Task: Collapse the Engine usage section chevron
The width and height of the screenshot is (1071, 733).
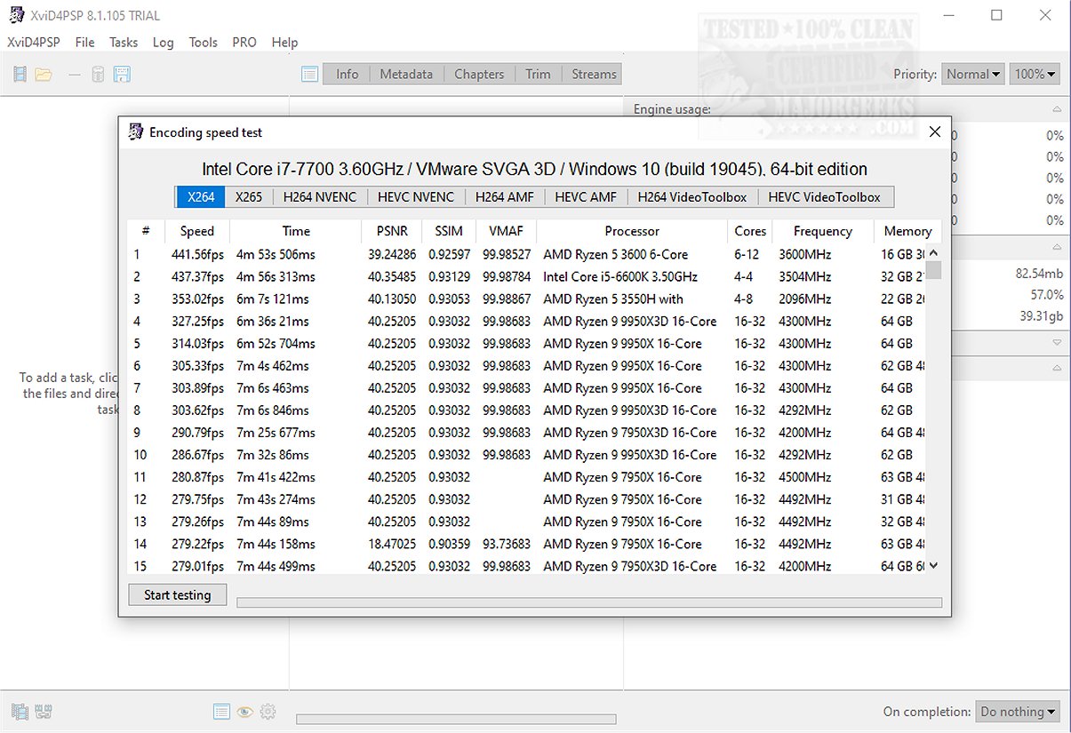Action: [x=1057, y=109]
